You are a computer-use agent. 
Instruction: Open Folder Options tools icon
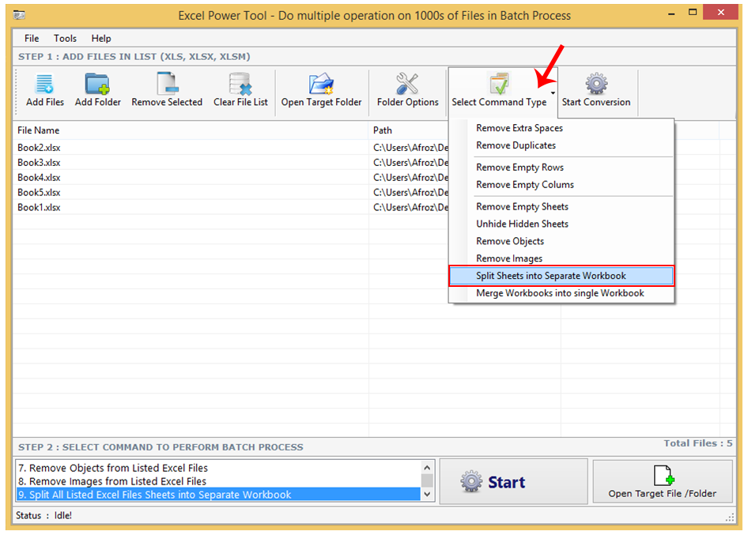[x=407, y=84]
